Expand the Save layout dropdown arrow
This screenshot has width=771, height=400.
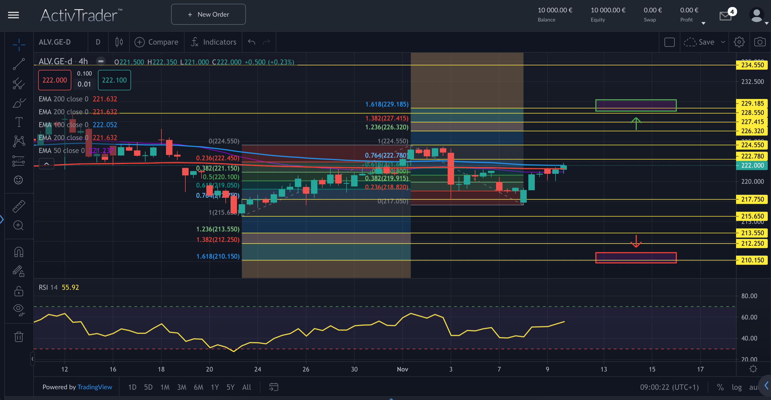(723, 42)
